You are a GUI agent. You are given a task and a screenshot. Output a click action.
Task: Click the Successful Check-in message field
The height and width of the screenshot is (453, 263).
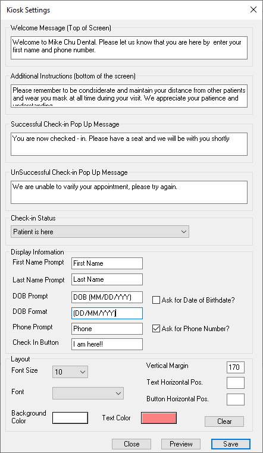point(129,144)
